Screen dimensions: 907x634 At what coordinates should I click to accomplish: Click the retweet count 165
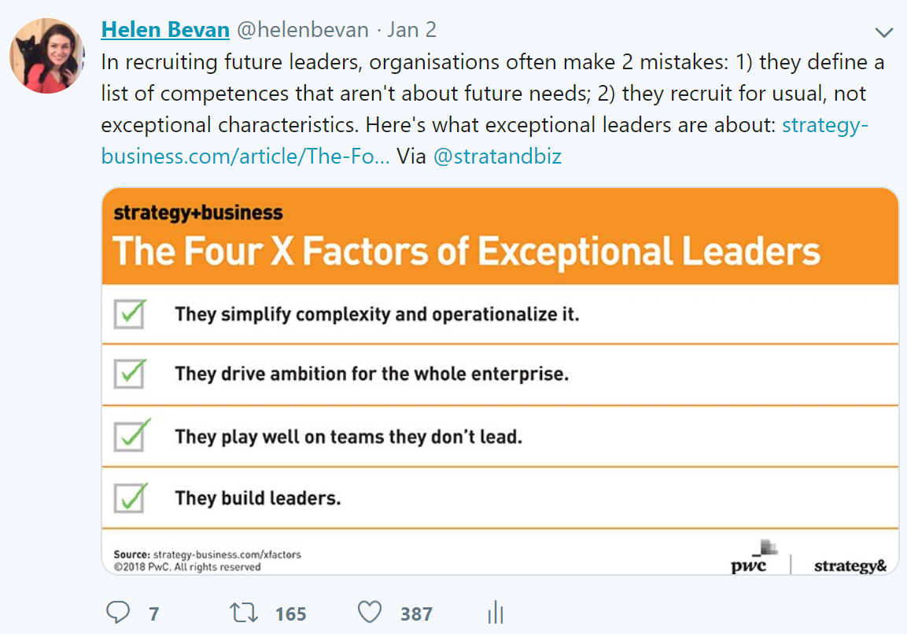click(x=290, y=614)
